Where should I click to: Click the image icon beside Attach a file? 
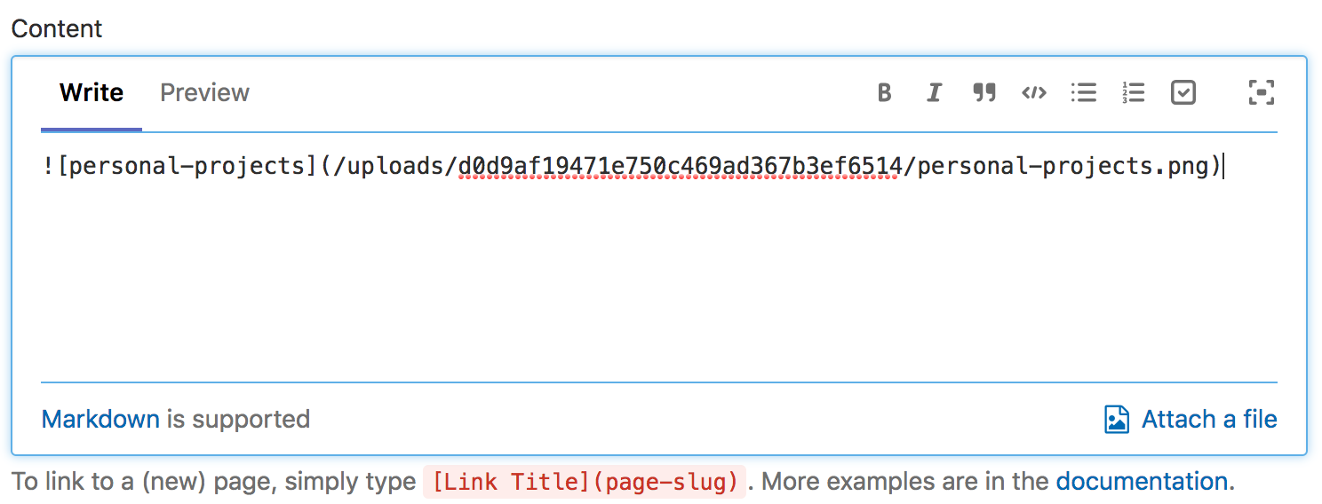1116,419
